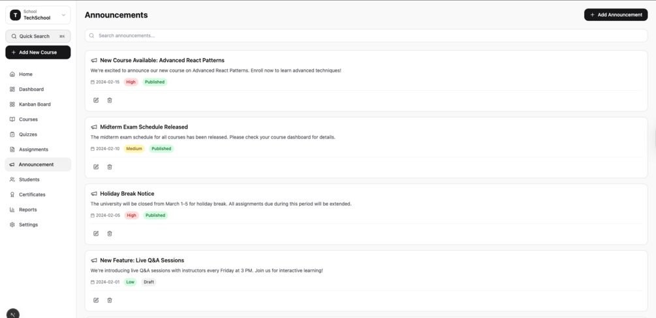Delete the Midterm Exam Schedule announcement
Viewport: 656px width, 318px height.
(110, 167)
